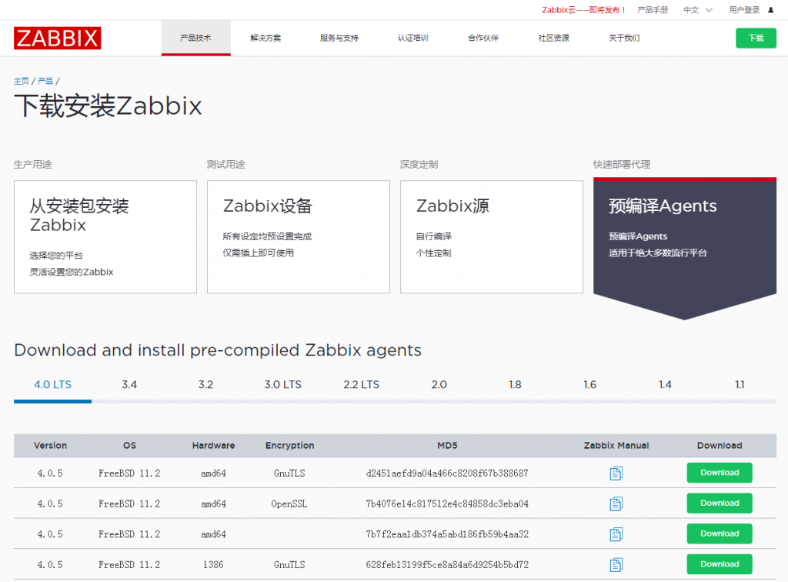Click the Hardware column header
Screen dimensions: 788x582
[214, 445]
